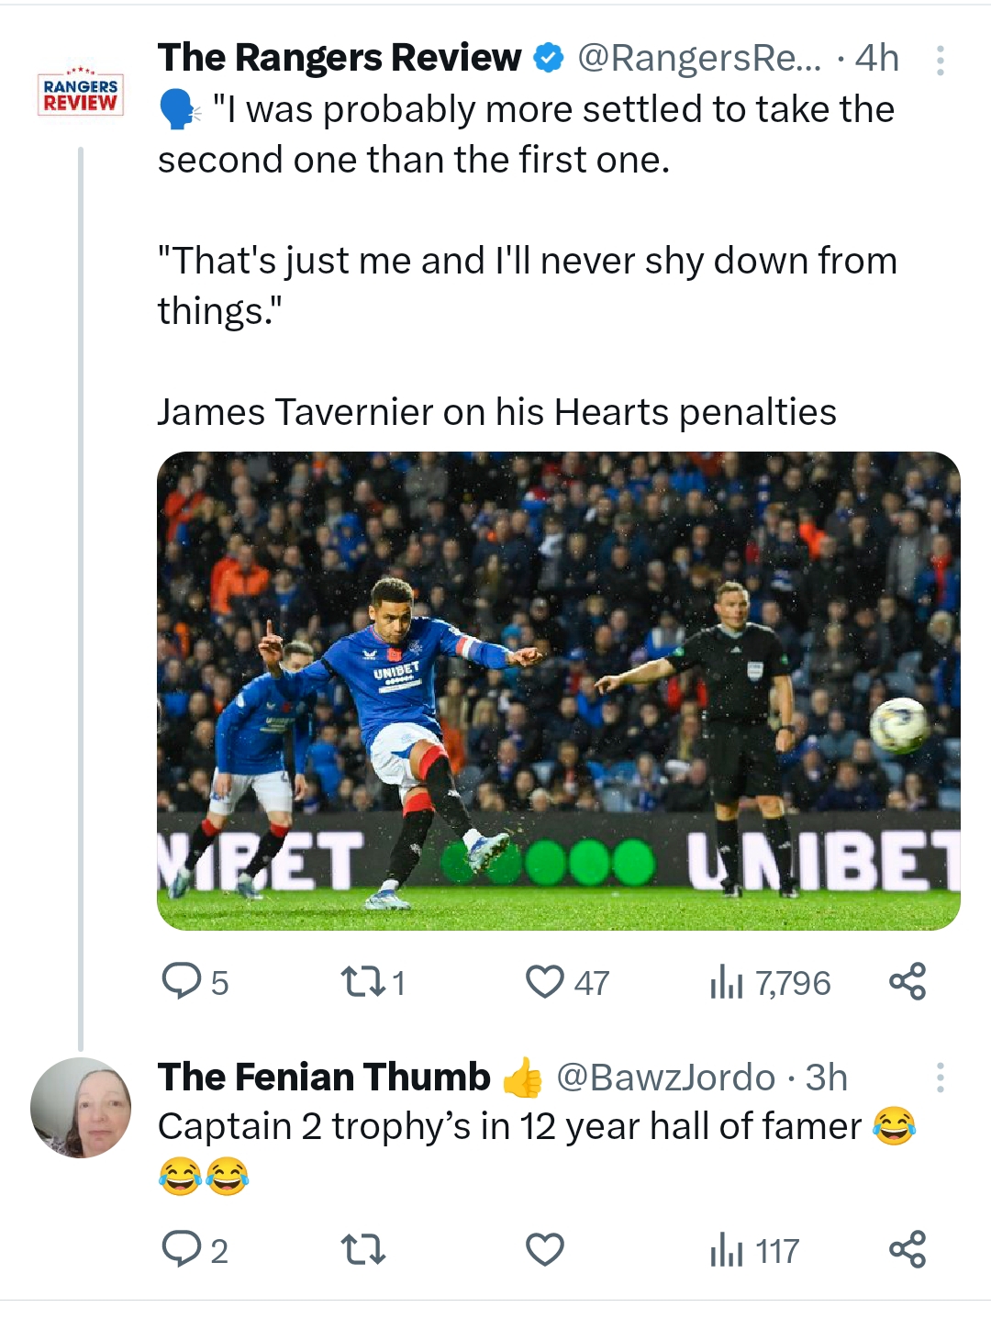The image size is (991, 1318).
Task: View the 117 views stat on reply
Action: click(x=754, y=1251)
